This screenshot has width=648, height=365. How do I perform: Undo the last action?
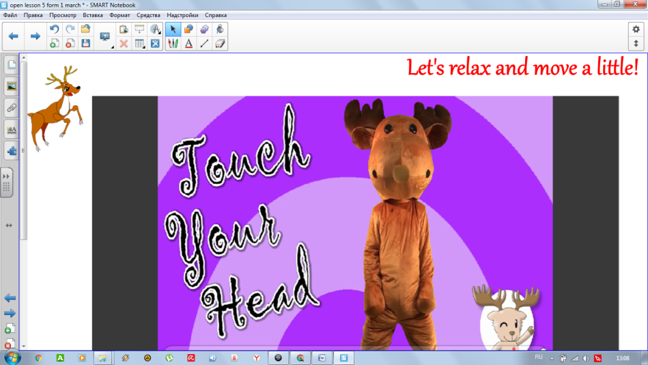click(54, 29)
